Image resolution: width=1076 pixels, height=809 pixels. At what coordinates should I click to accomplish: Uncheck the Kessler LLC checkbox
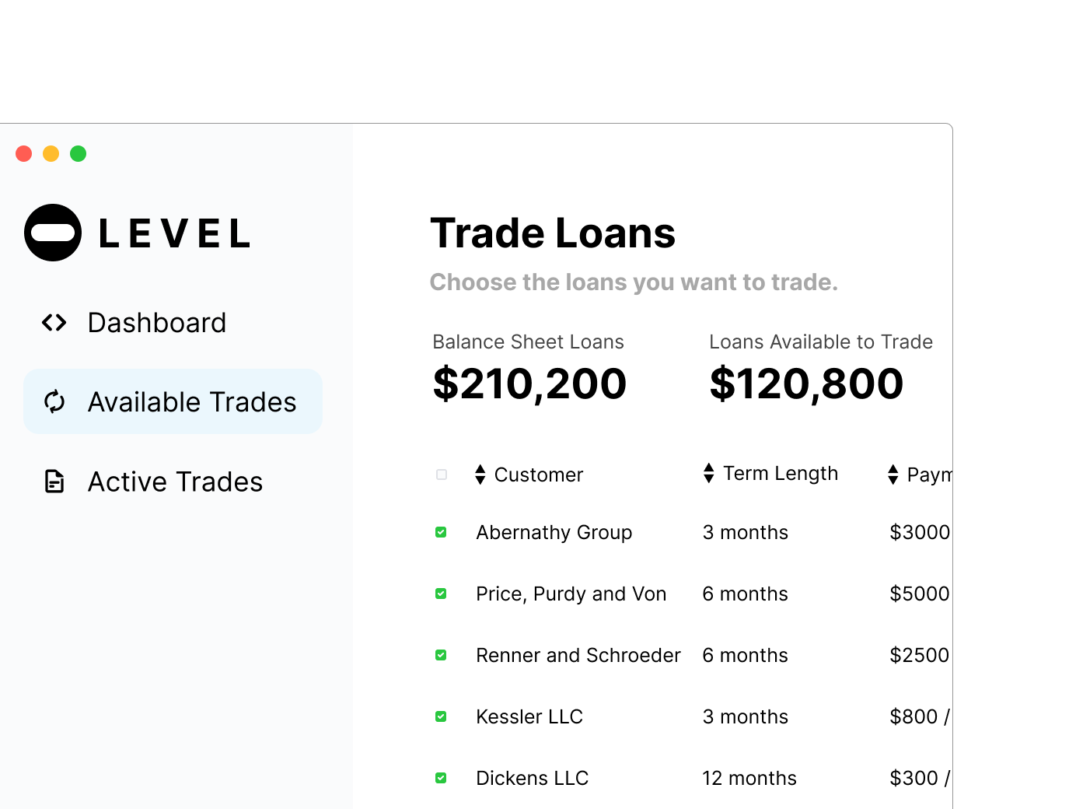coord(441,716)
